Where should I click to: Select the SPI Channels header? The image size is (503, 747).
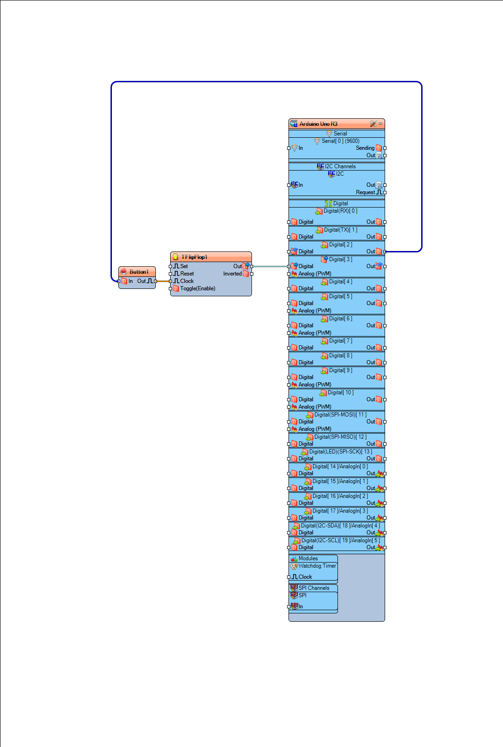(313, 588)
